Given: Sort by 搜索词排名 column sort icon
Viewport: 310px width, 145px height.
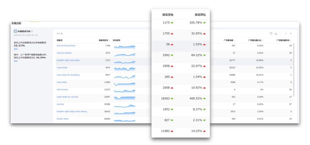Looking at the screenshot, I should [109, 40].
